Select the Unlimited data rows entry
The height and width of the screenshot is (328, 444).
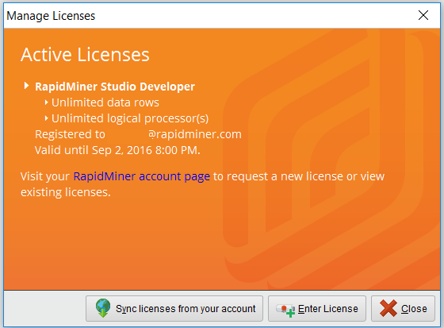click(105, 102)
